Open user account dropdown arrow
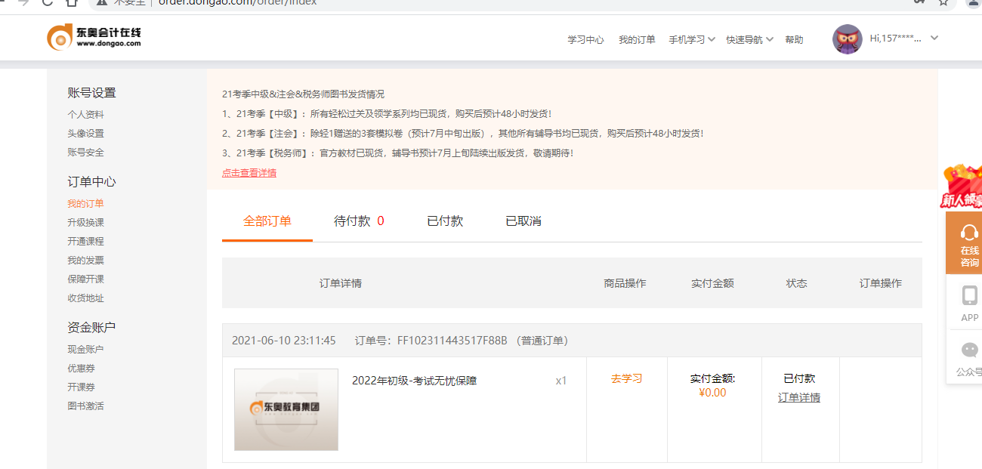Screen dimensions: 982x469 pyautogui.click(x=934, y=39)
